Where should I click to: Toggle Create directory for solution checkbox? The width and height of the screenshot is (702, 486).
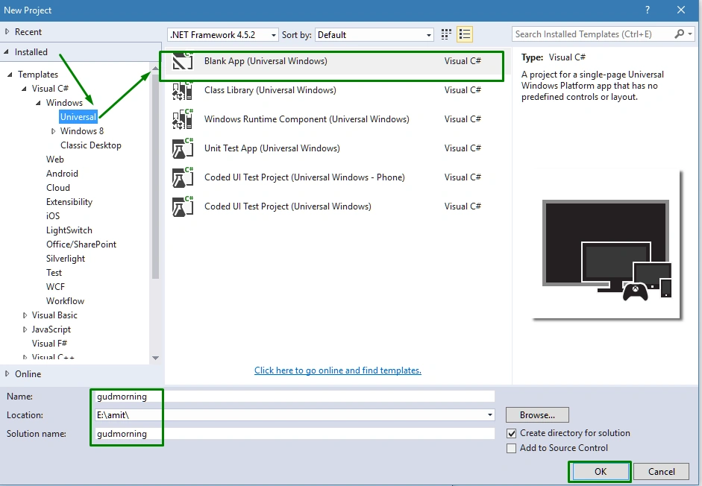[x=511, y=433]
